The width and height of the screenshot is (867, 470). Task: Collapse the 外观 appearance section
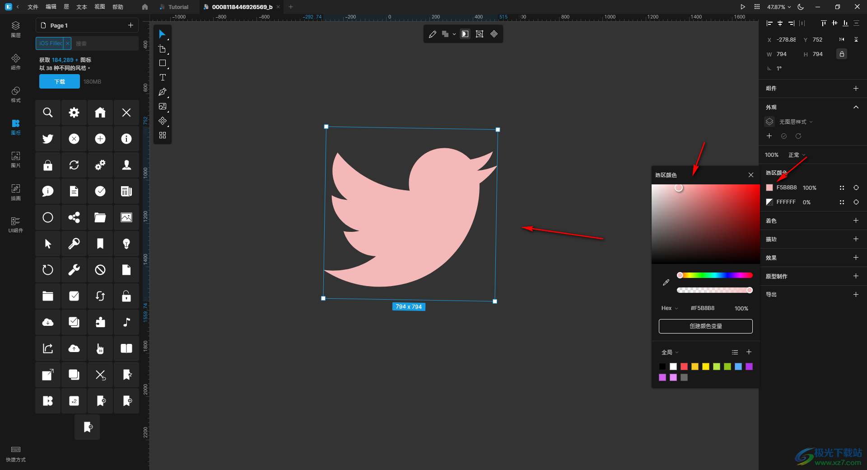tap(856, 107)
